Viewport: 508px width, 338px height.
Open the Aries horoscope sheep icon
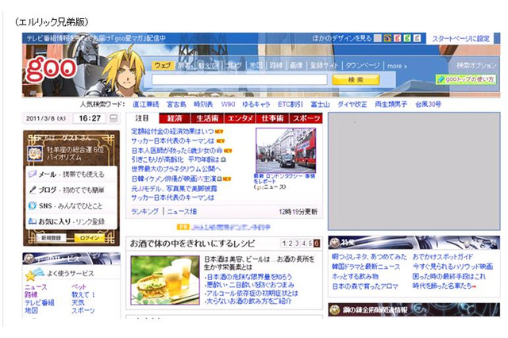point(35,153)
